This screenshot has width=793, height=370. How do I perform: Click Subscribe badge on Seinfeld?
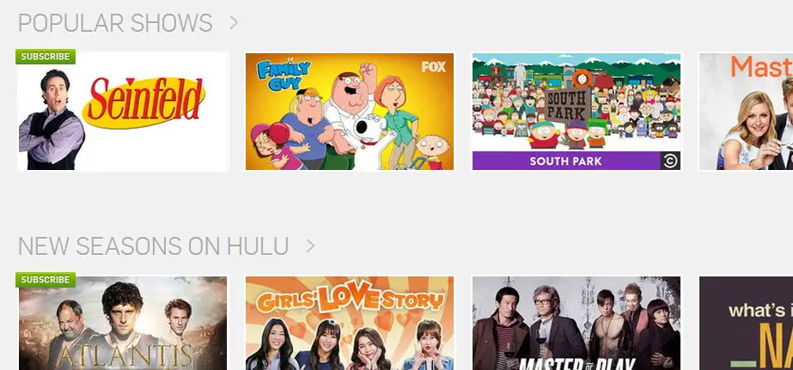[46, 57]
